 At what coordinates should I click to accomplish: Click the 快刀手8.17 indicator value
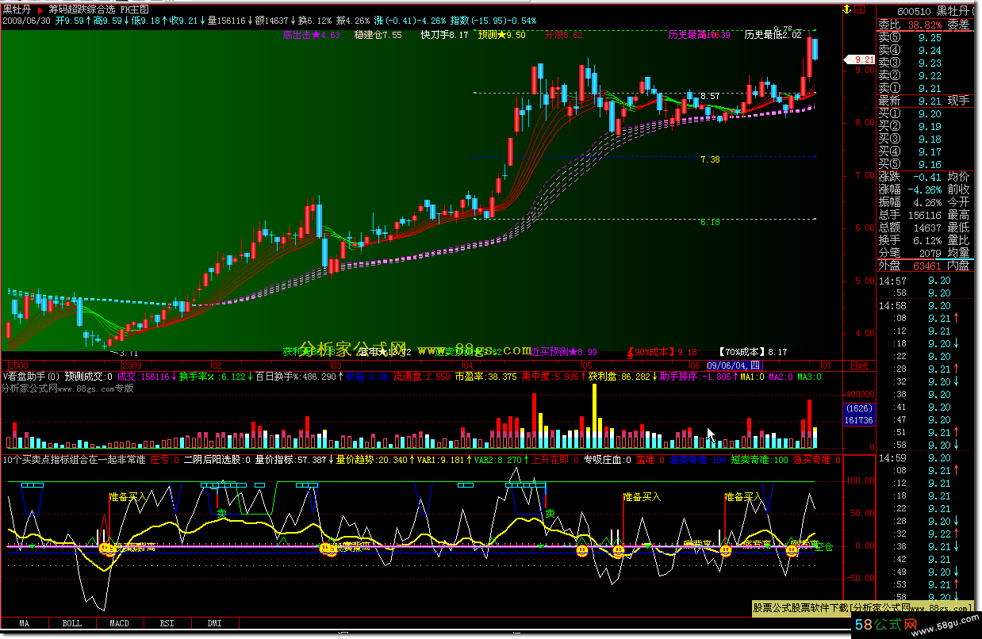(444, 35)
